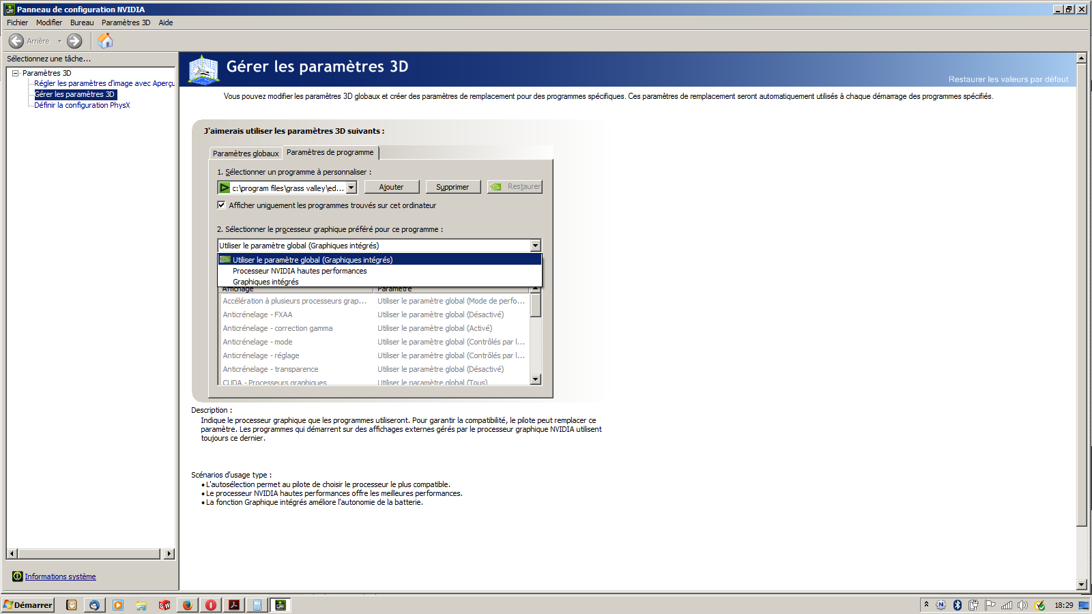Collapse the Paramètres 3D tree node
Image resolution: width=1092 pixels, height=614 pixels.
(x=15, y=73)
